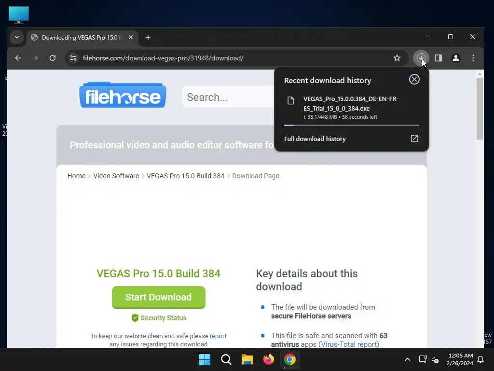The image size is (494, 371).
Task: Show hidden system tray icons
Action: pos(407,359)
